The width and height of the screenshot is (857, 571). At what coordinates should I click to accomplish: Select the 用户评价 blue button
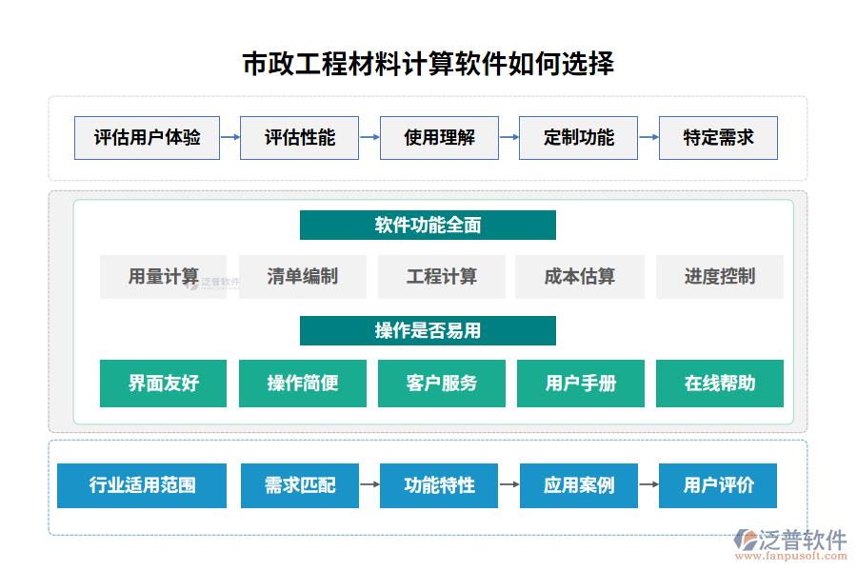click(718, 485)
